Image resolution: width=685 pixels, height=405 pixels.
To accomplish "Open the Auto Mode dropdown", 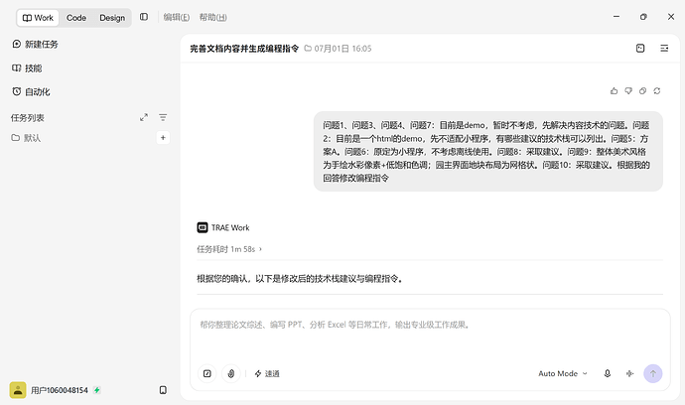I will [563, 373].
